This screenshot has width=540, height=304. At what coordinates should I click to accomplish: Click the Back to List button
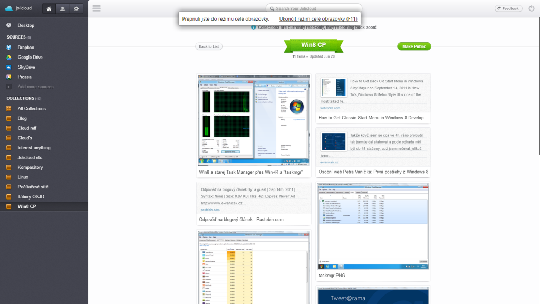(x=209, y=46)
